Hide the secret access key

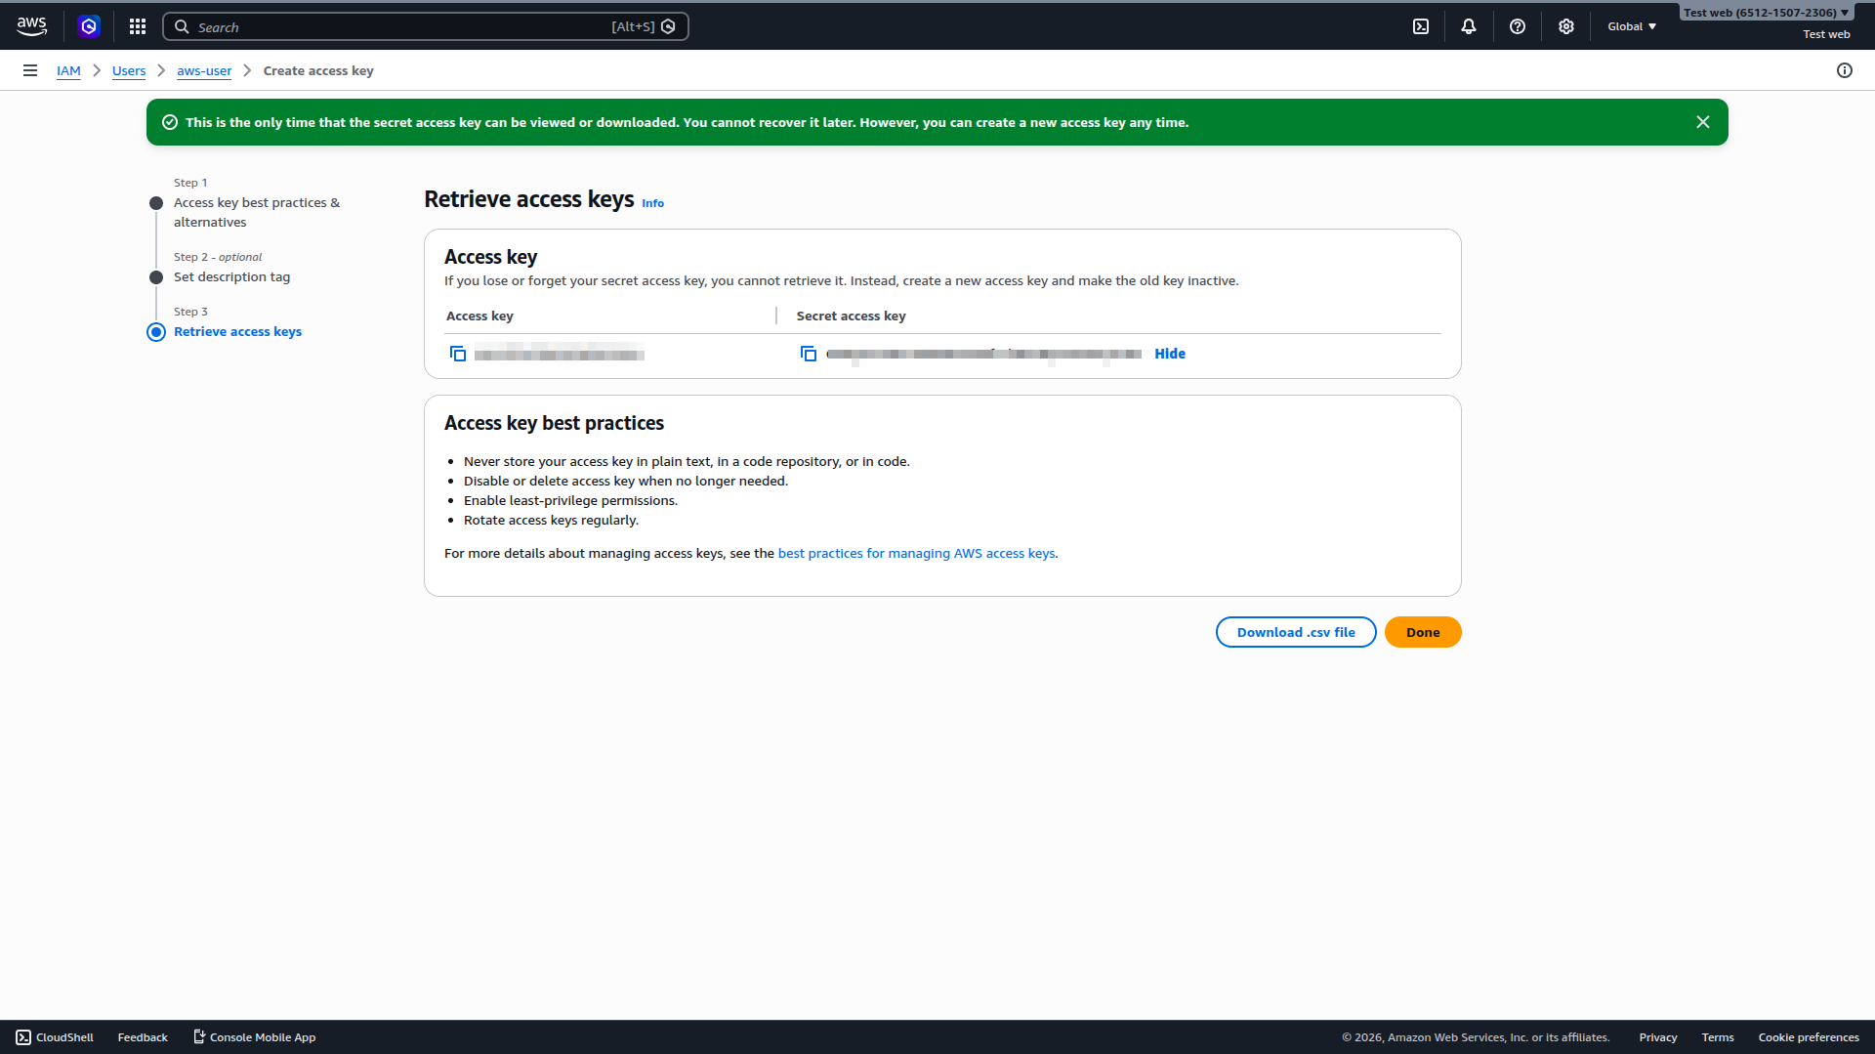click(1170, 354)
